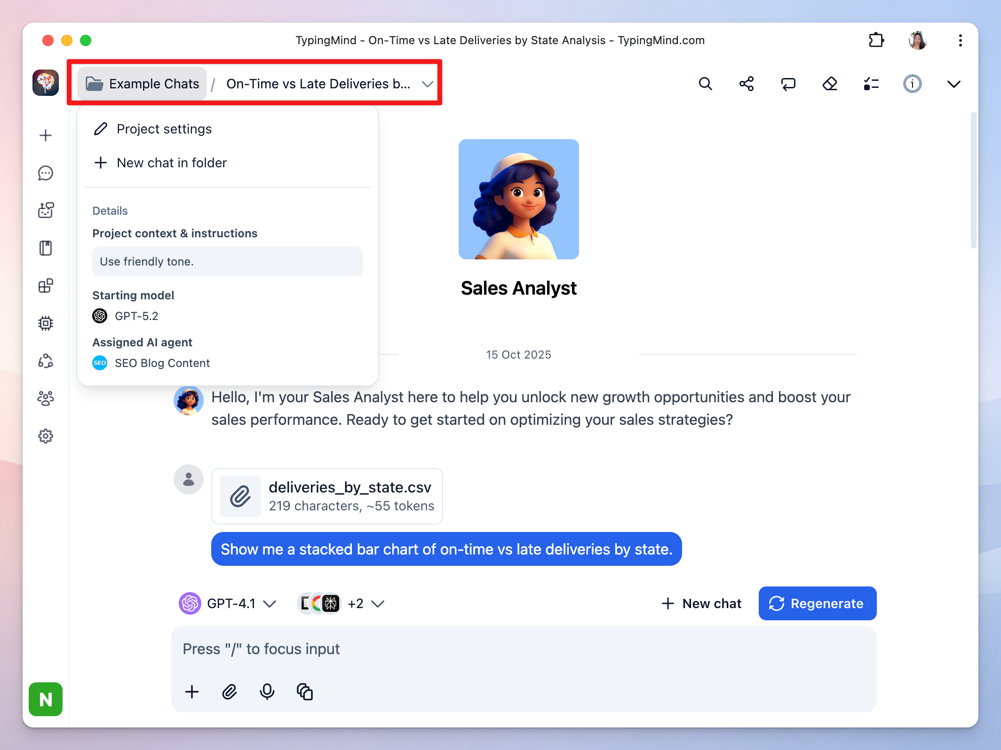This screenshot has width=1001, height=750.
Task: Open Project settings menu entry
Action: point(228,129)
